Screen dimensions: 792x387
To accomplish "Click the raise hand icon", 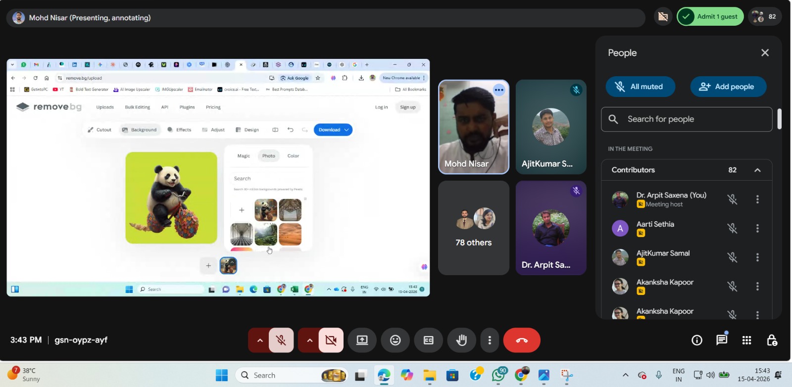I will [461, 340].
